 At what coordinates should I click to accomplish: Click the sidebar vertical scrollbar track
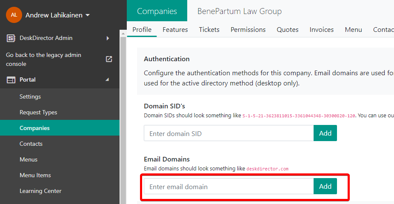click(123, 120)
